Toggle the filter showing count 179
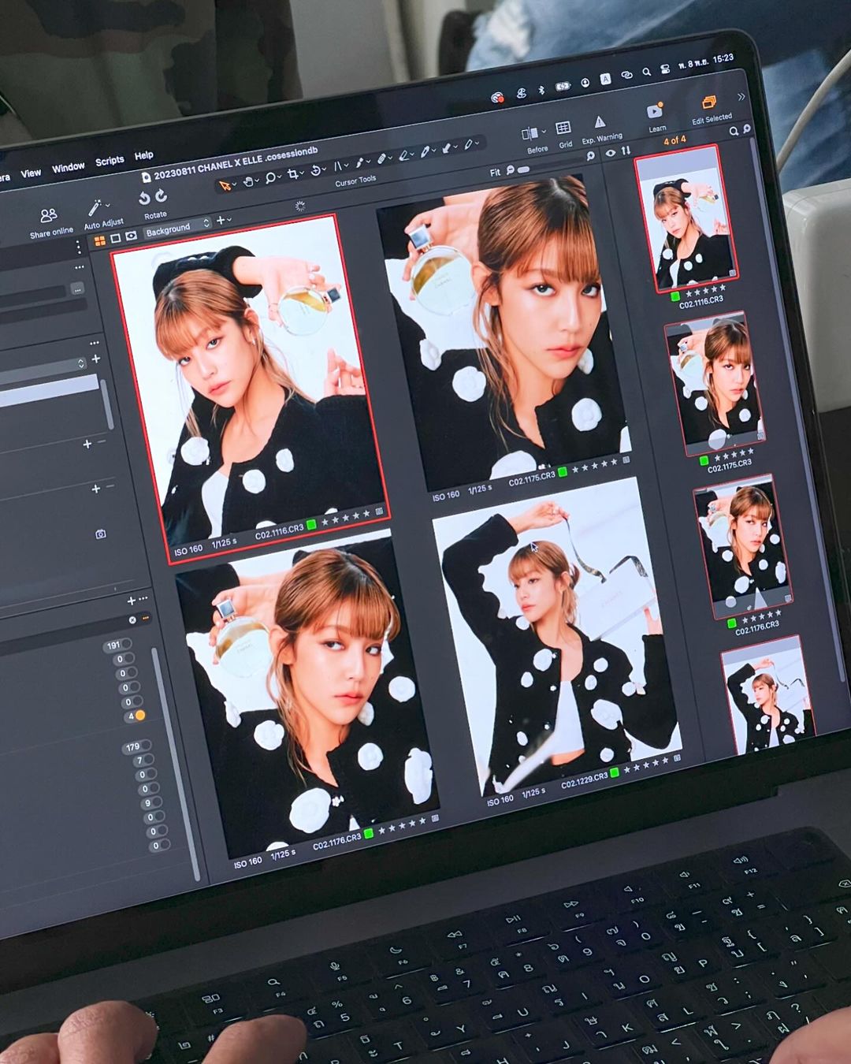This screenshot has height=1064, width=851. [136, 746]
